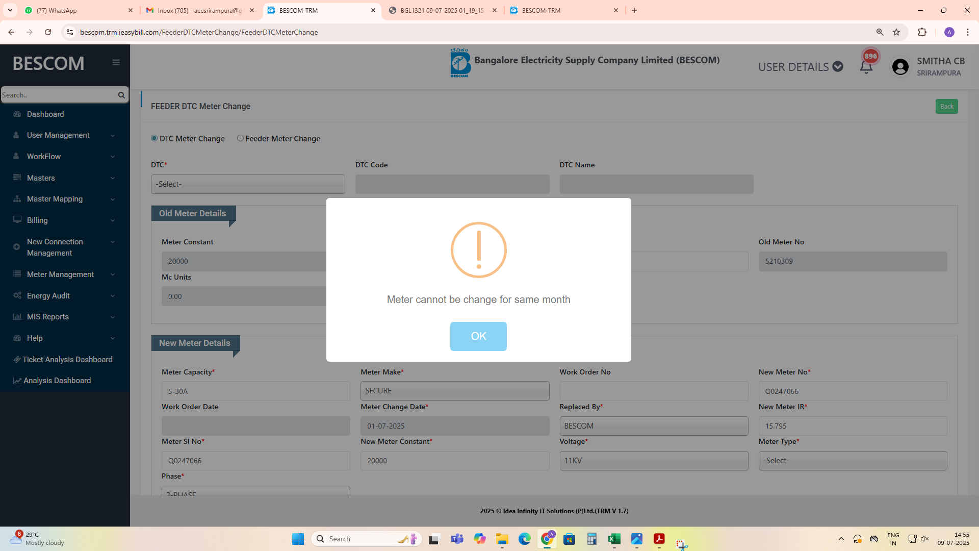Click the Work Order No field
This screenshot has height=551, width=979.
[x=654, y=391]
